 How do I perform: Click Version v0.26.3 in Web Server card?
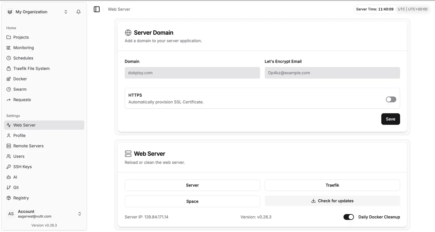[256, 217]
